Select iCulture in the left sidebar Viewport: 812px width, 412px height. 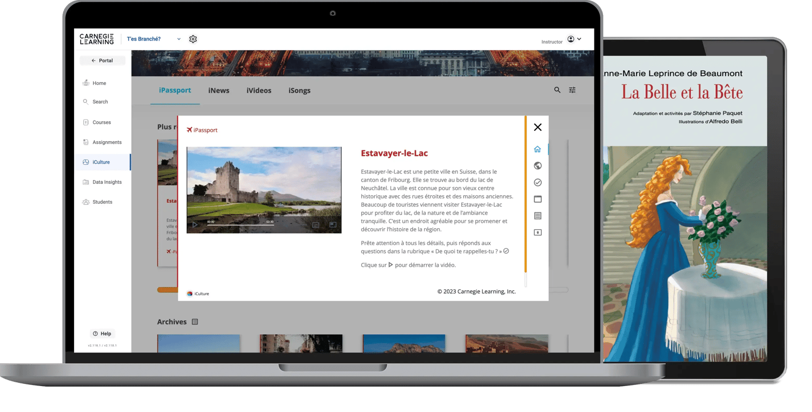click(x=102, y=162)
